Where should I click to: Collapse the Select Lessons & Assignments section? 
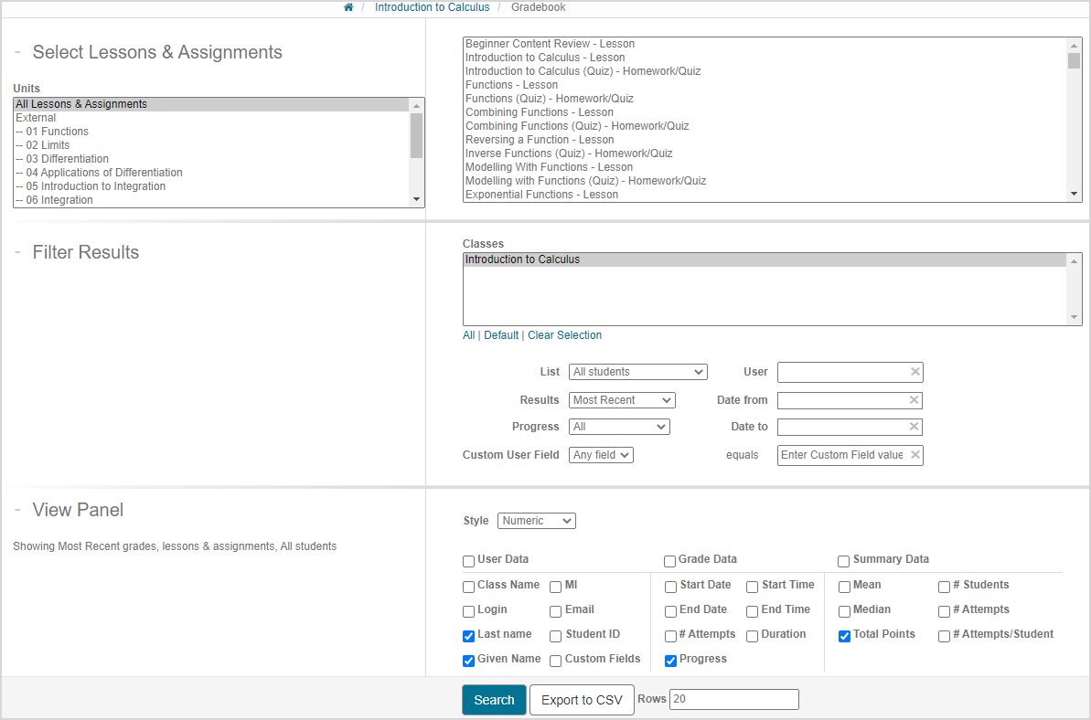point(17,53)
